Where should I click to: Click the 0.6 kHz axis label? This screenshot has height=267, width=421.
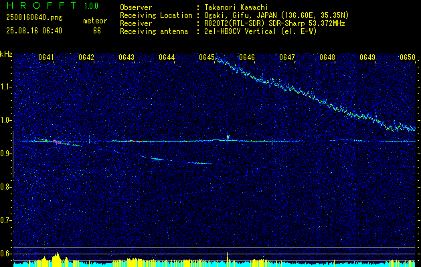tap(5, 254)
